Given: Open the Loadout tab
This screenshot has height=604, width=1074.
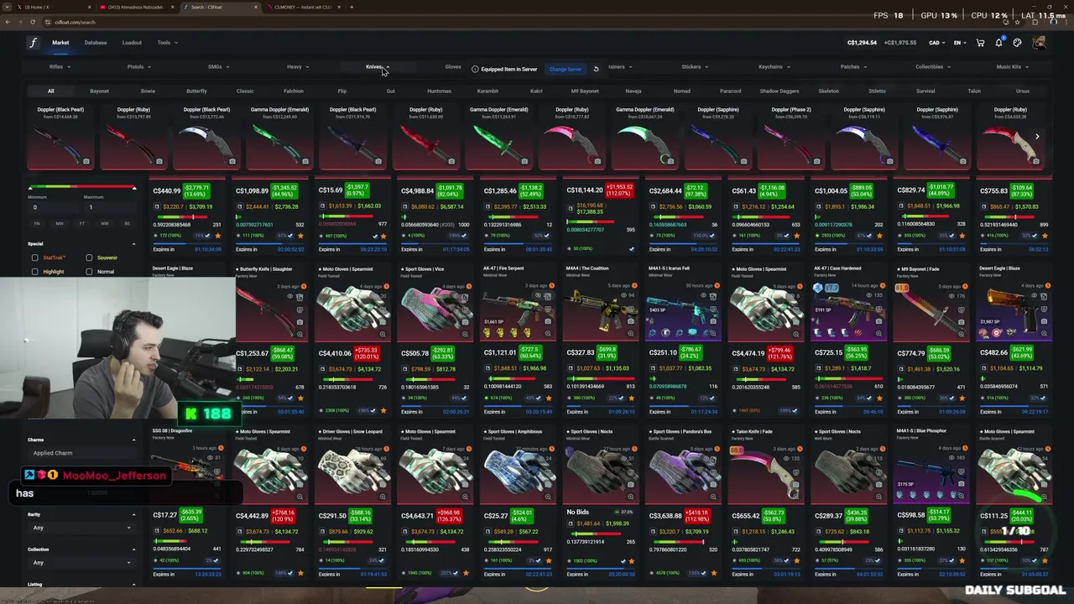Looking at the screenshot, I should [132, 43].
